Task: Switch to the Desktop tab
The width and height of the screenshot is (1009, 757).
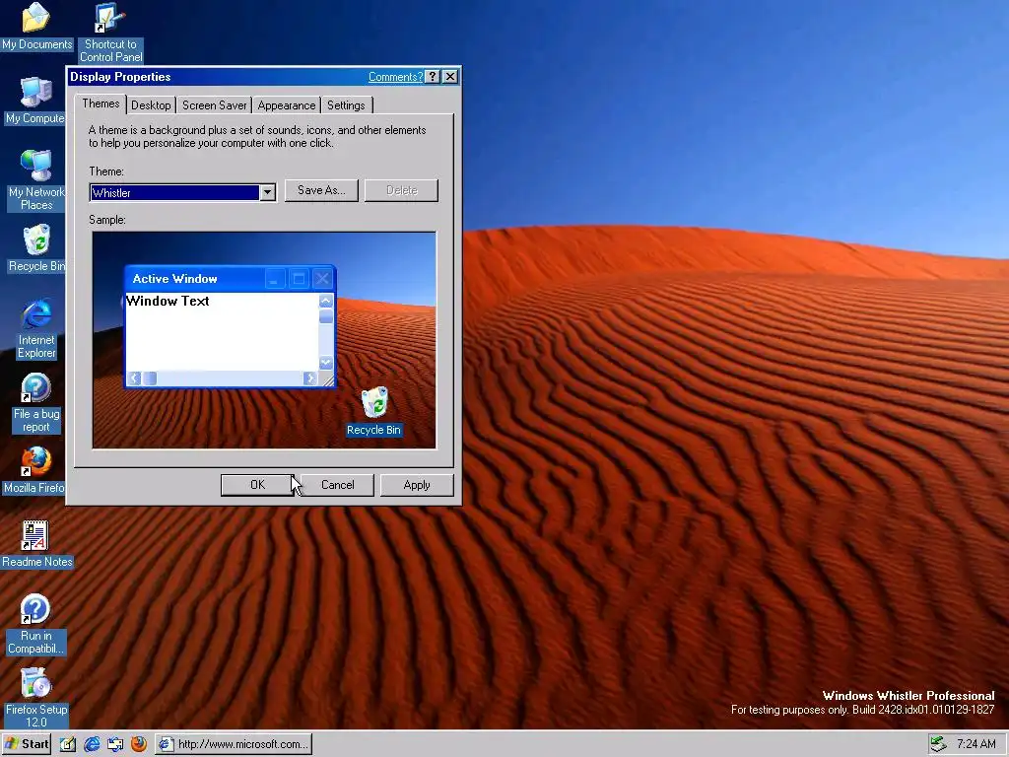Action: 151,105
